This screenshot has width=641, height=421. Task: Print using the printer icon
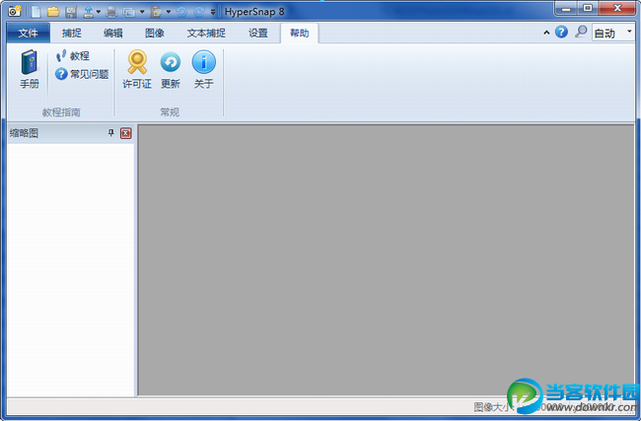(x=111, y=12)
